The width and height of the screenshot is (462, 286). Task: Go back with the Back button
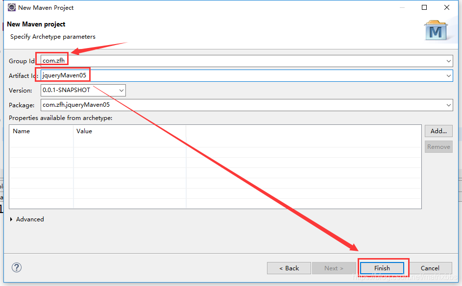289,268
